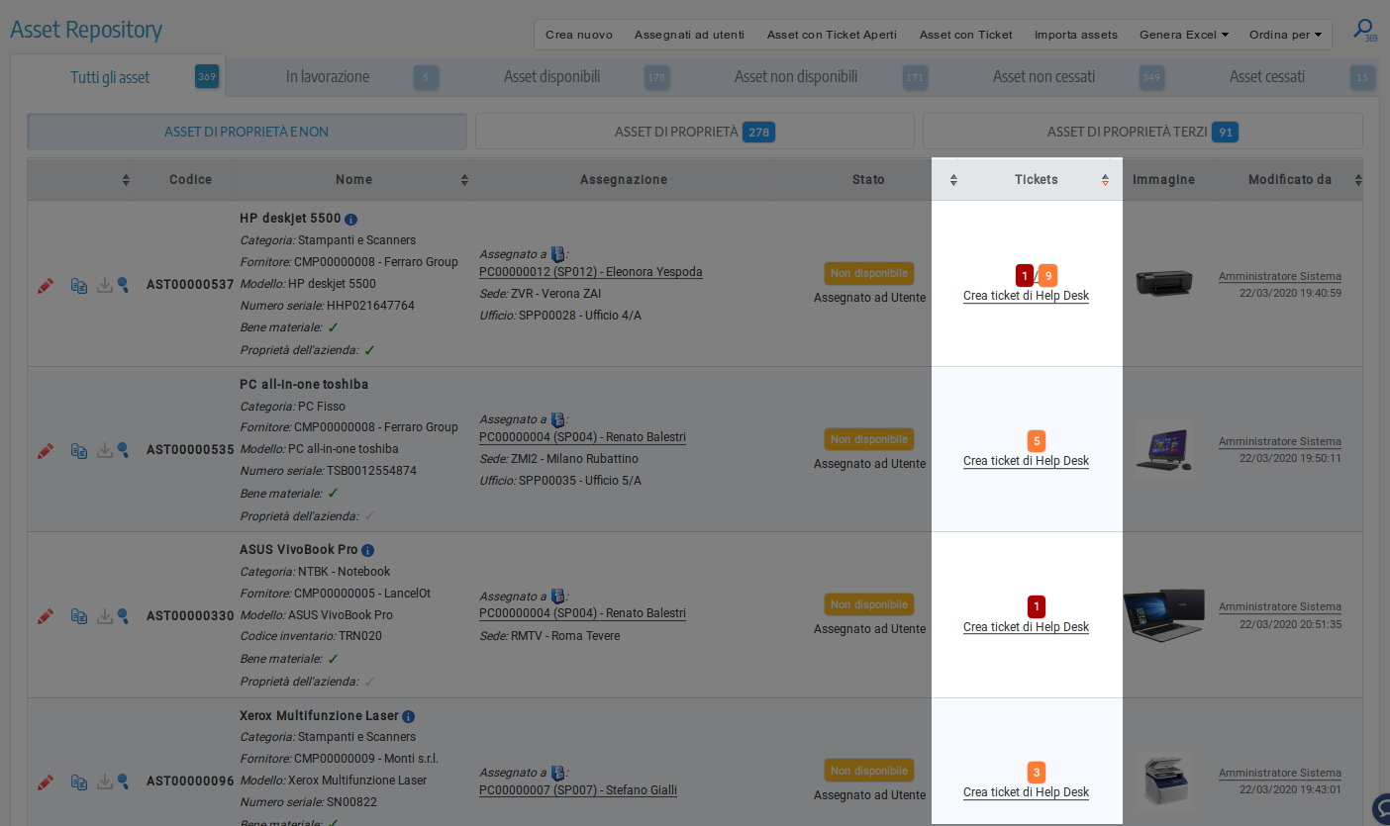The width and height of the screenshot is (1390, 826).
Task: Sort by Modificato da column arrows
Action: [x=1358, y=180]
